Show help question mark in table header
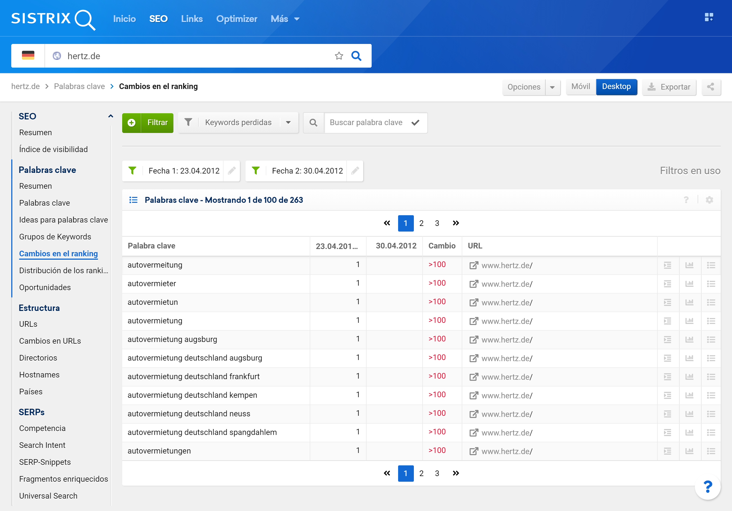 [x=686, y=200]
